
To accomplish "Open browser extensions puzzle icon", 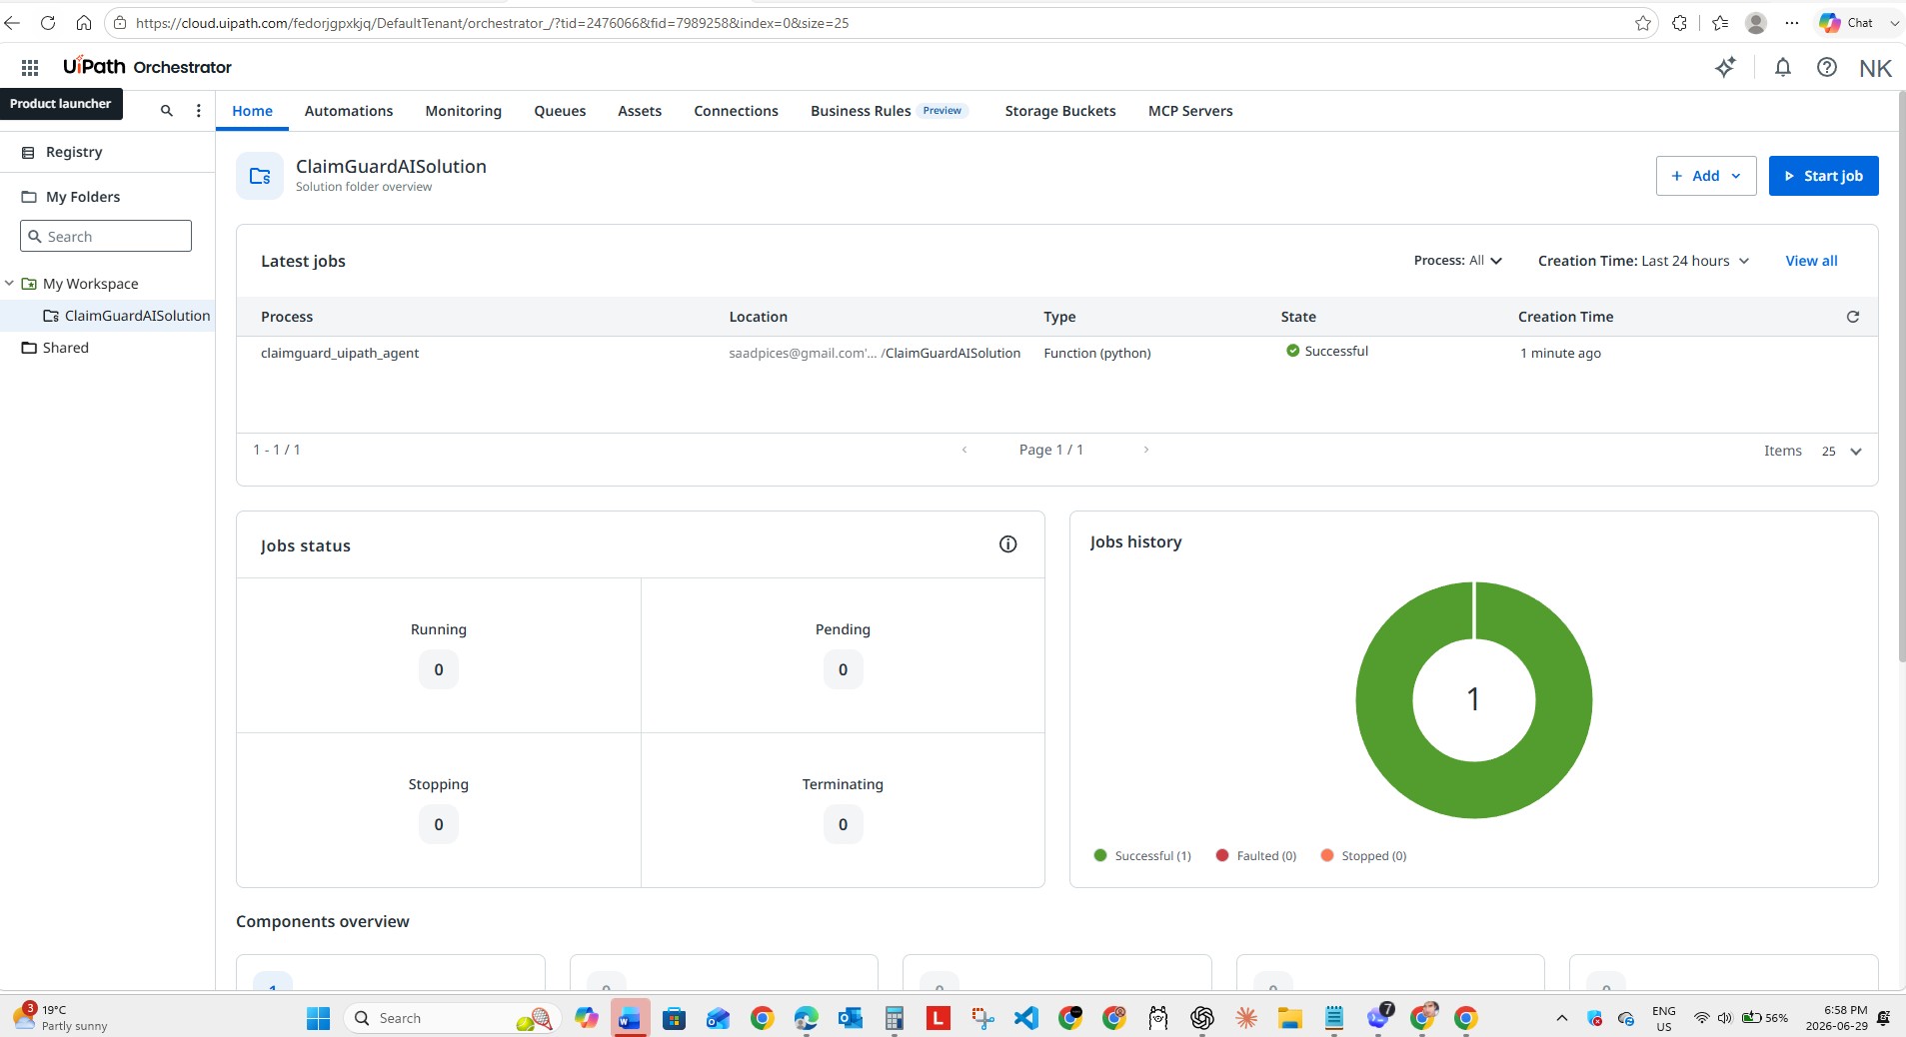I will pyautogui.click(x=1679, y=23).
